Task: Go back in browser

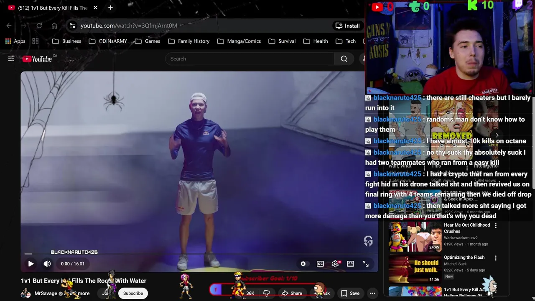Action: tap(9, 26)
